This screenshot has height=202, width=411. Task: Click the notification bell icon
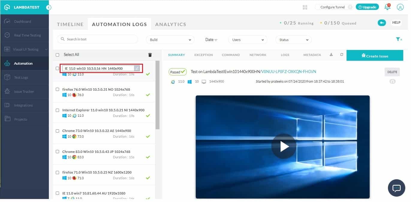(x=387, y=7)
